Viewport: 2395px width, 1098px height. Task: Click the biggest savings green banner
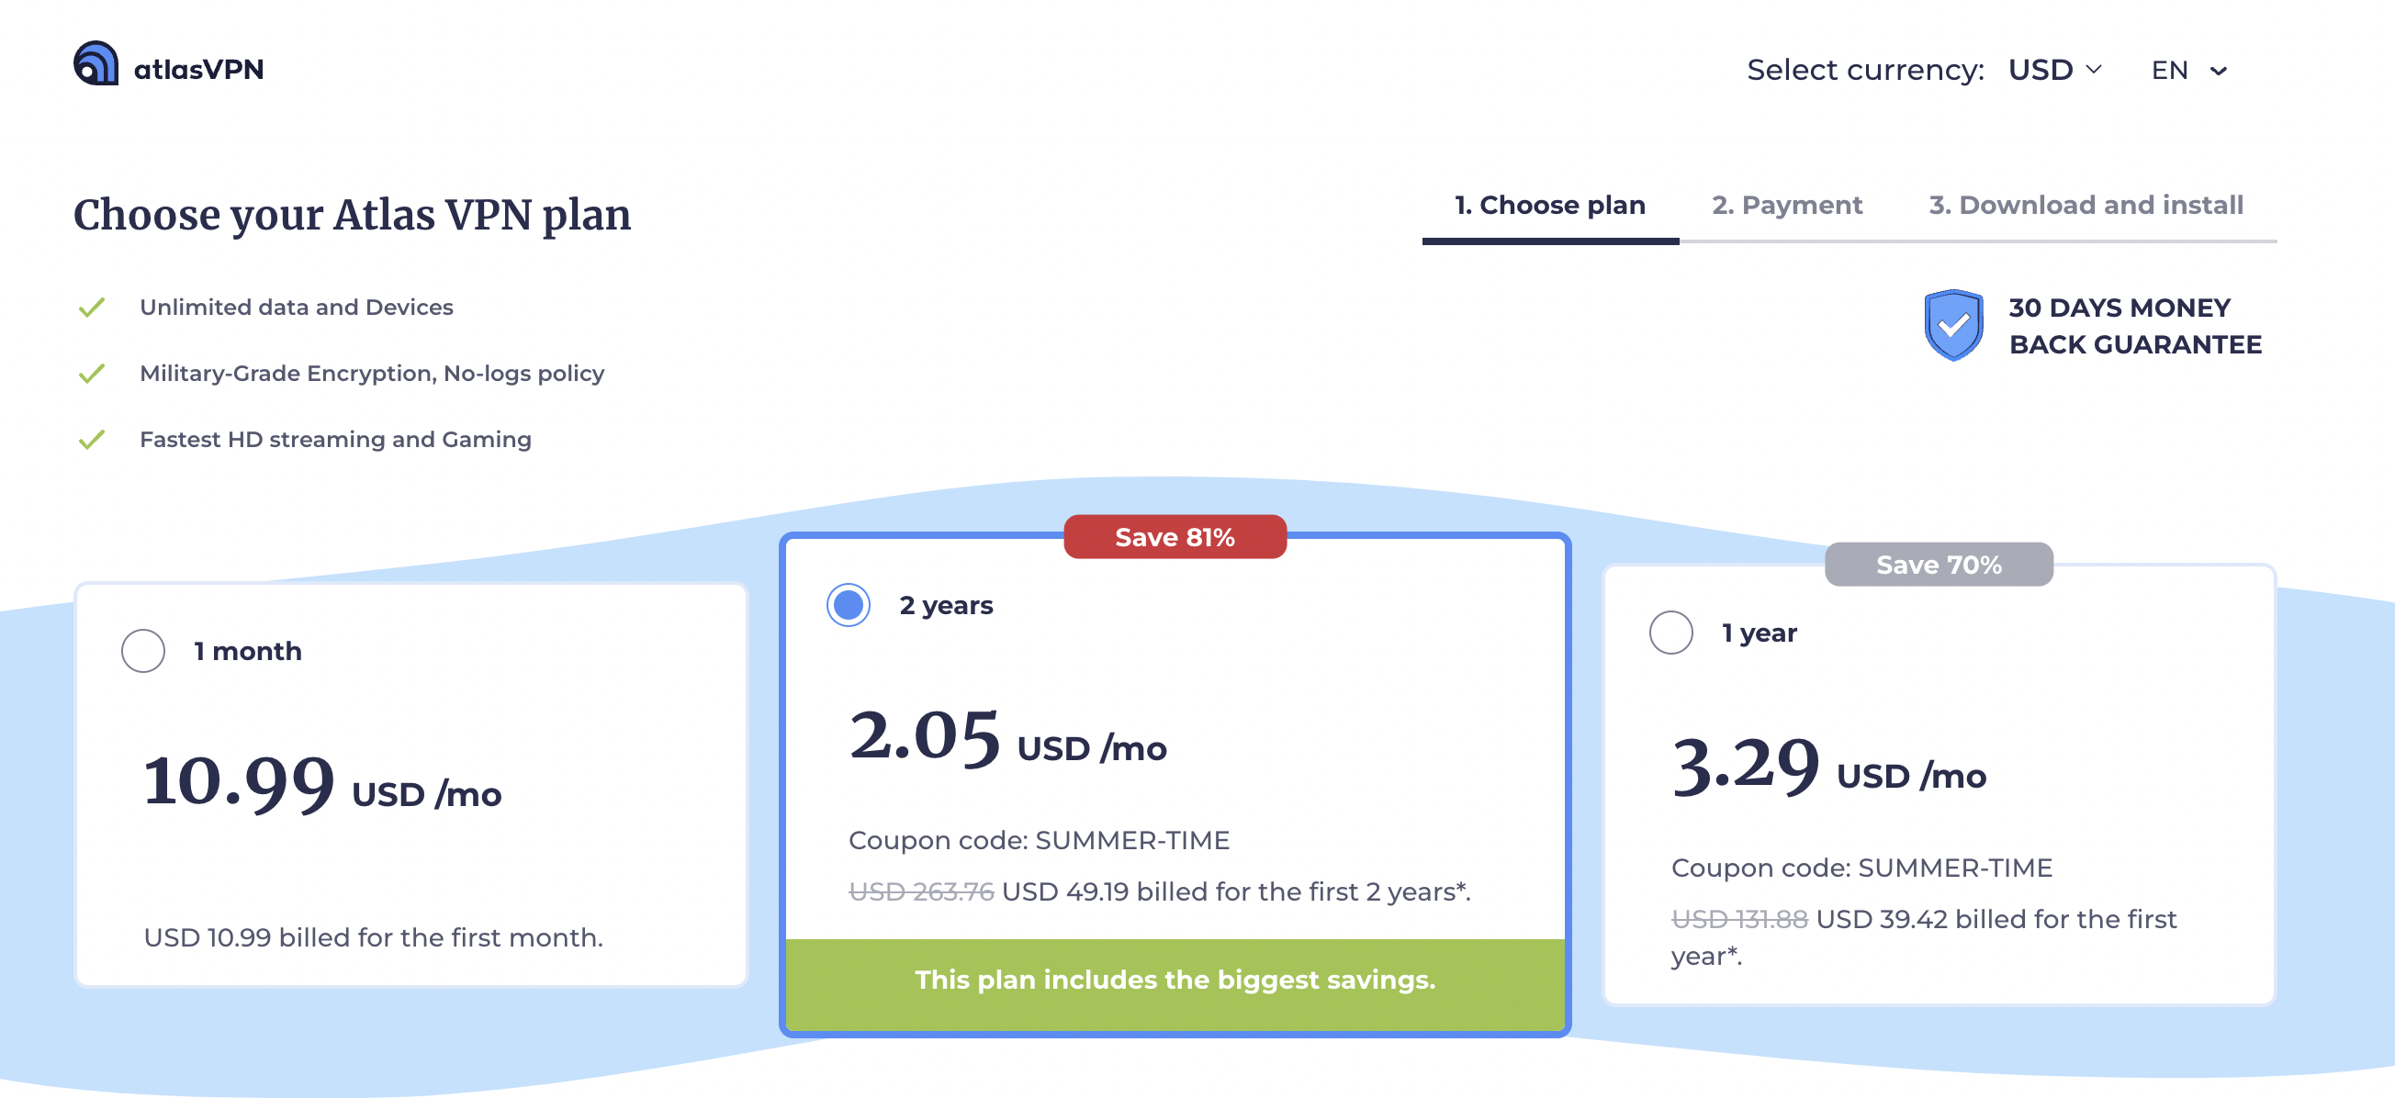point(1175,980)
